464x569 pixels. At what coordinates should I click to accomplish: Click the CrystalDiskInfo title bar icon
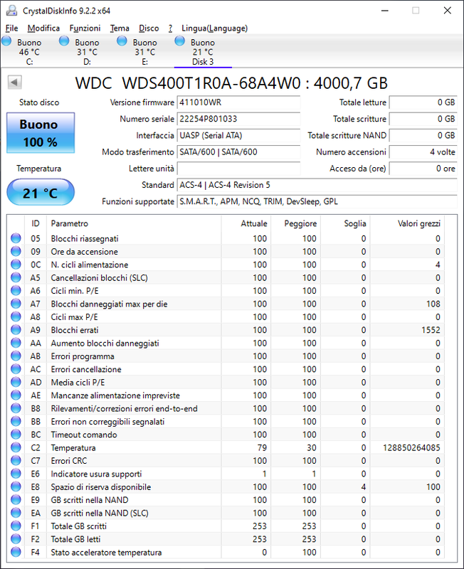11,11
